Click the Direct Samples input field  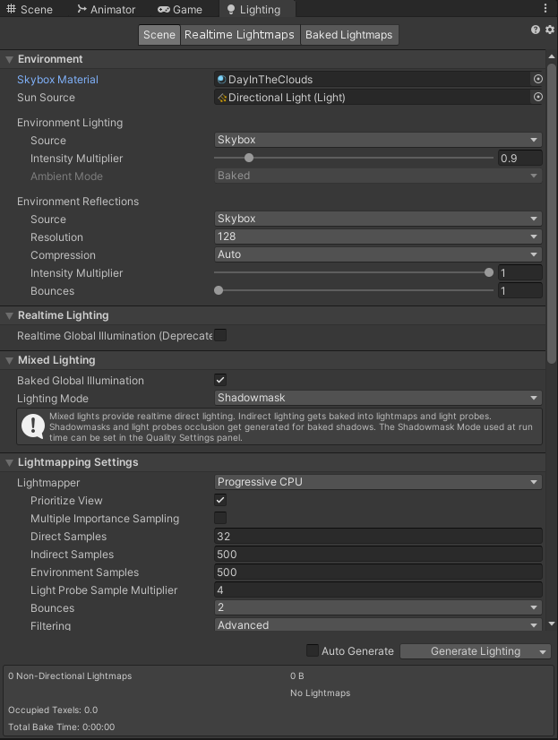[378, 537]
